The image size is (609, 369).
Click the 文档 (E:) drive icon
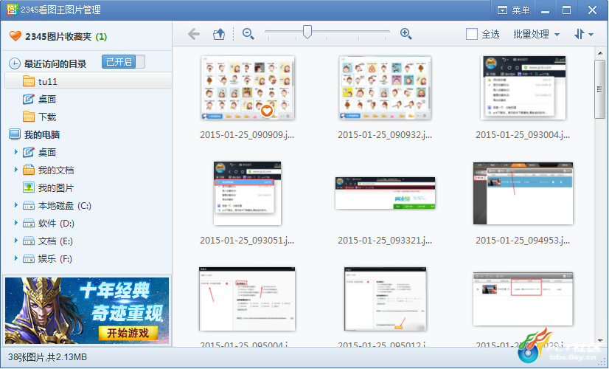(28, 241)
